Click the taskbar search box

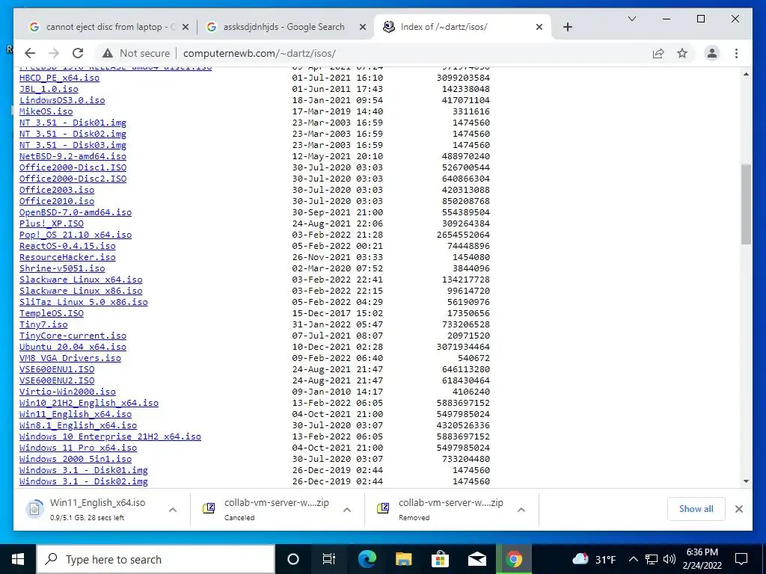point(156,559)
